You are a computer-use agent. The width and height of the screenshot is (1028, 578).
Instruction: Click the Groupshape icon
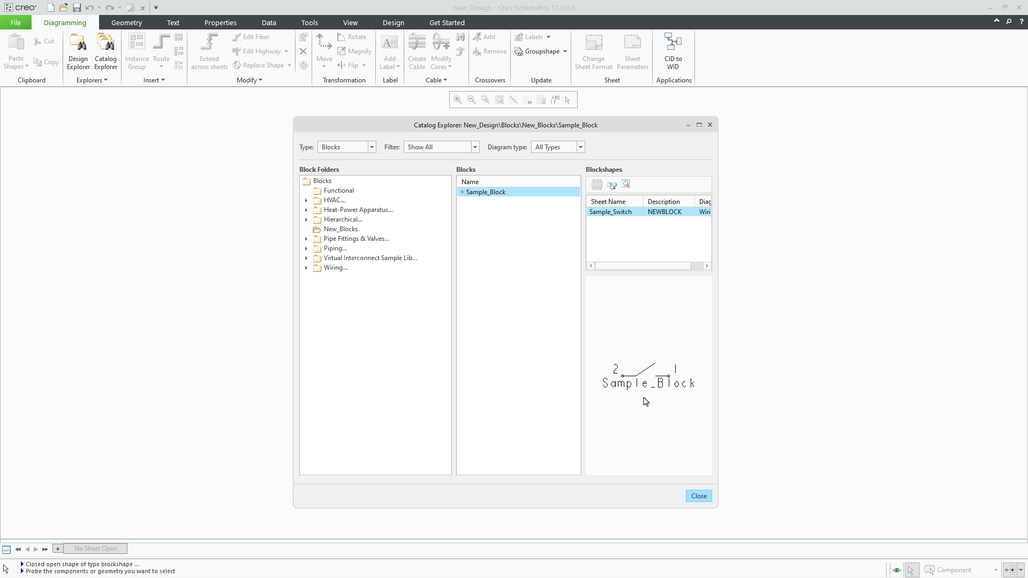(519, 51)
